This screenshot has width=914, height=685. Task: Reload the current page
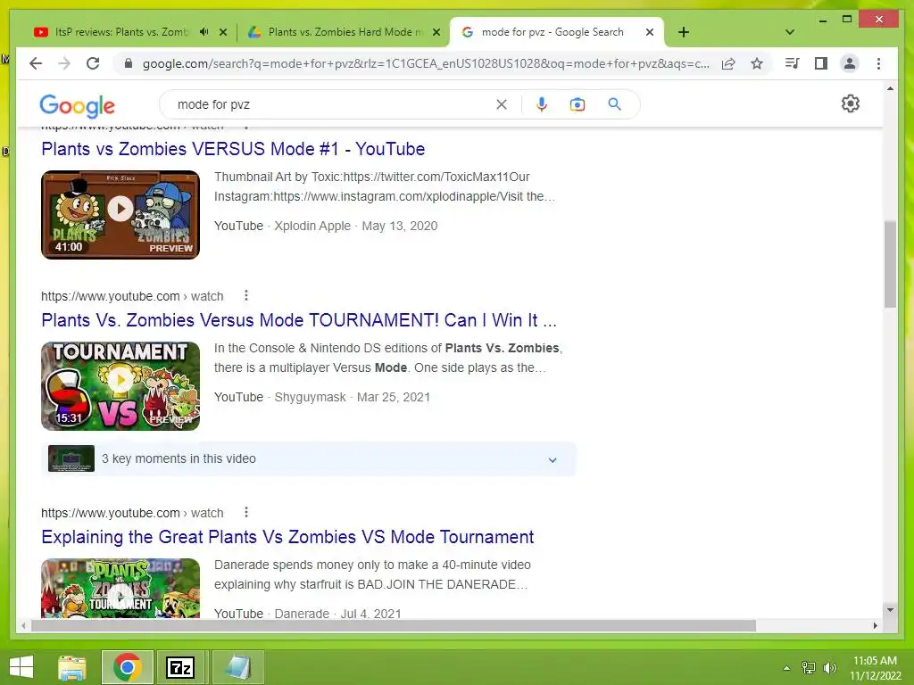93,63
